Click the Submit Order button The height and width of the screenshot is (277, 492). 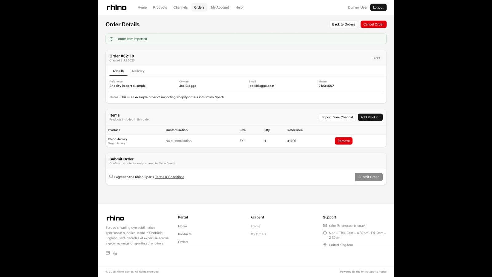coord(368,177)
